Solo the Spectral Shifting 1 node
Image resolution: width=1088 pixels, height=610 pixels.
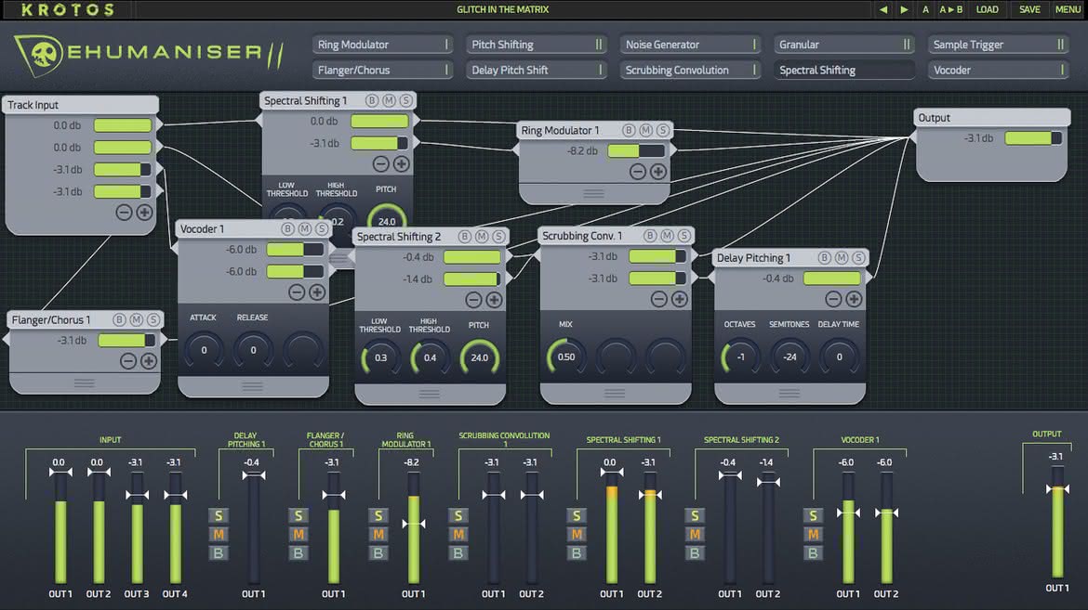point(406,100)
